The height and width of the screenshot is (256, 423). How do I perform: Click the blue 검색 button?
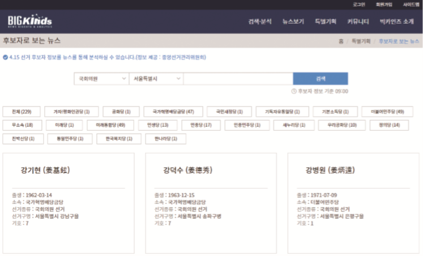[x=321, y=79]
